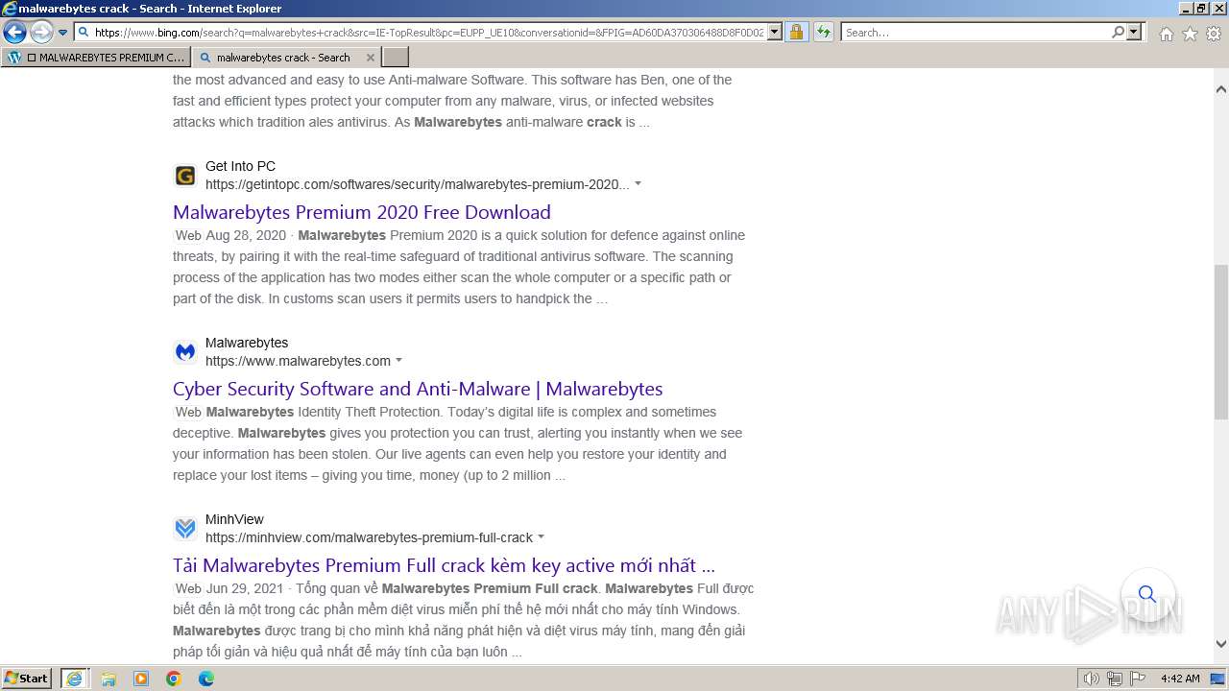
Task: Open Tải Malwarebytes Premium Full crack link
Action: (x=444, y=565)
